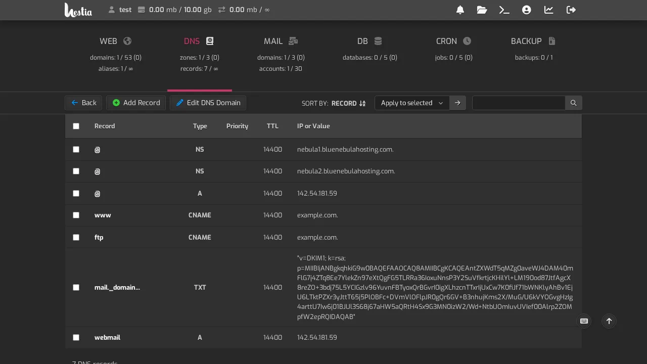Click the Back button
Viewport: 647px width, 364px height.
point(83,103)
